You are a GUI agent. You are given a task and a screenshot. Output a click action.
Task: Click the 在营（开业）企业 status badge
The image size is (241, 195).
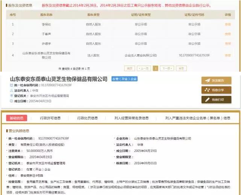pos(124,79)
